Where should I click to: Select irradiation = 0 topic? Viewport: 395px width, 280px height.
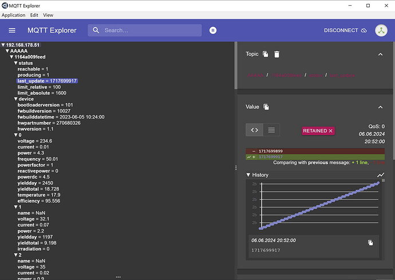tap(34, 249)
